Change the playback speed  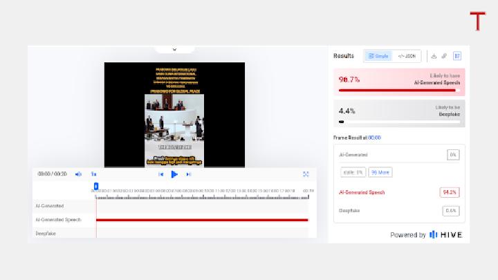click(x=93, y=174)
